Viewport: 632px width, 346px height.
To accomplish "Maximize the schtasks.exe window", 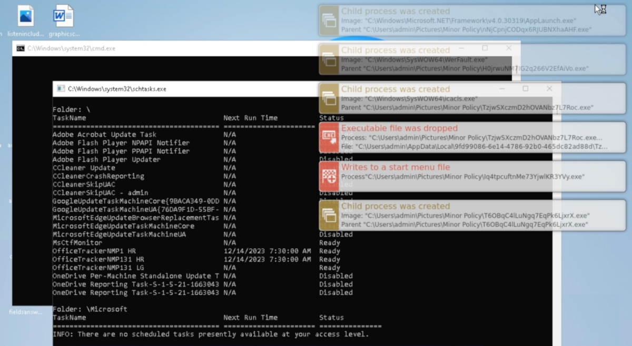I will (x=526, y=88).
